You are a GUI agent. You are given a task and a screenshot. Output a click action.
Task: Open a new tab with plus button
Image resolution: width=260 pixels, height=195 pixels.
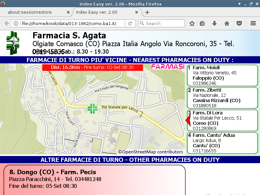[x=147, y=12]
